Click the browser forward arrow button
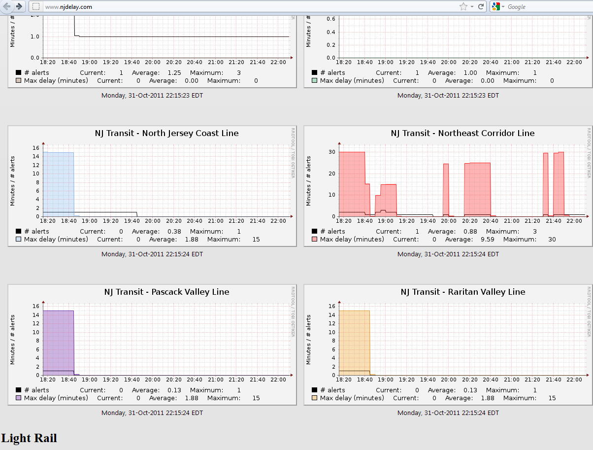This screenshot has height=450, width=593. (19, 6)
